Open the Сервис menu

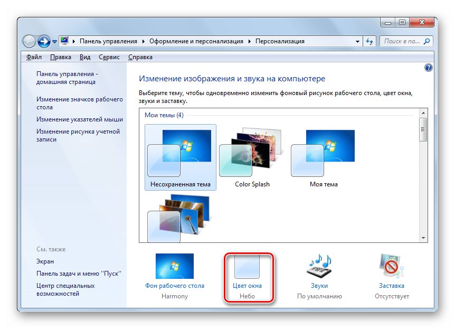click(109, 57)
